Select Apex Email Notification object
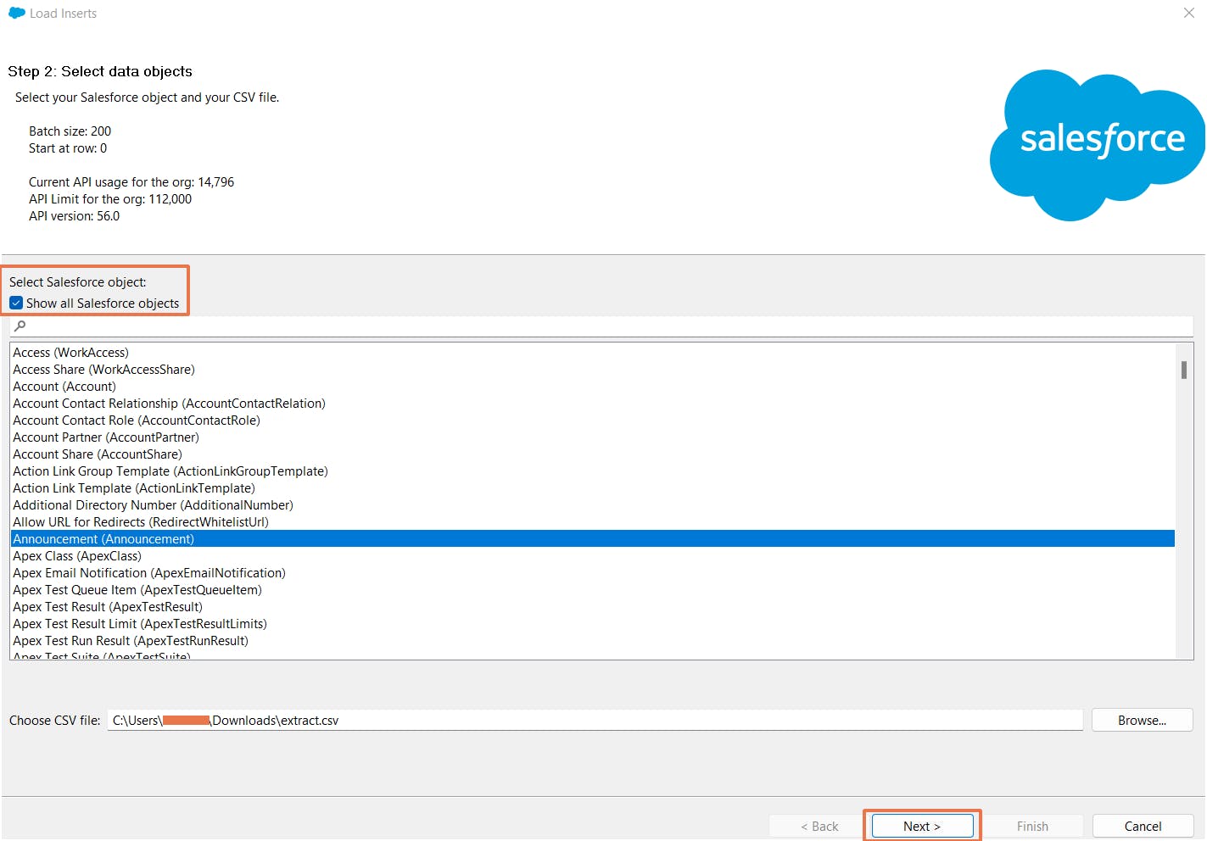This screenshot has height=841, width=1207. pyautogui.click(x=592, y=572)
